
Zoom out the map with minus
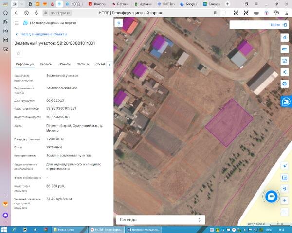(x=285, y=212)
